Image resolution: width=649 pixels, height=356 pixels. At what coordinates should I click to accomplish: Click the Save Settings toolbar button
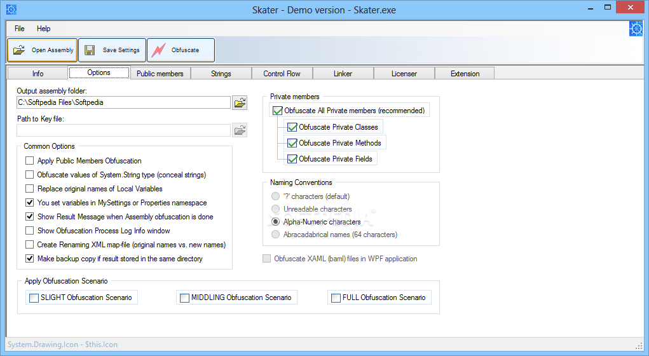(112, 50)
